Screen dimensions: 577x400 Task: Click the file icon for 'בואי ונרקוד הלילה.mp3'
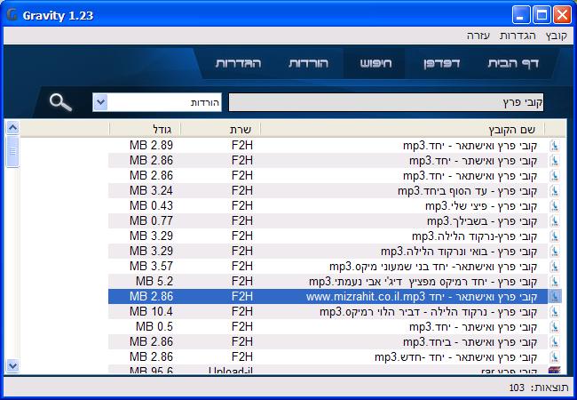(554, 252)
